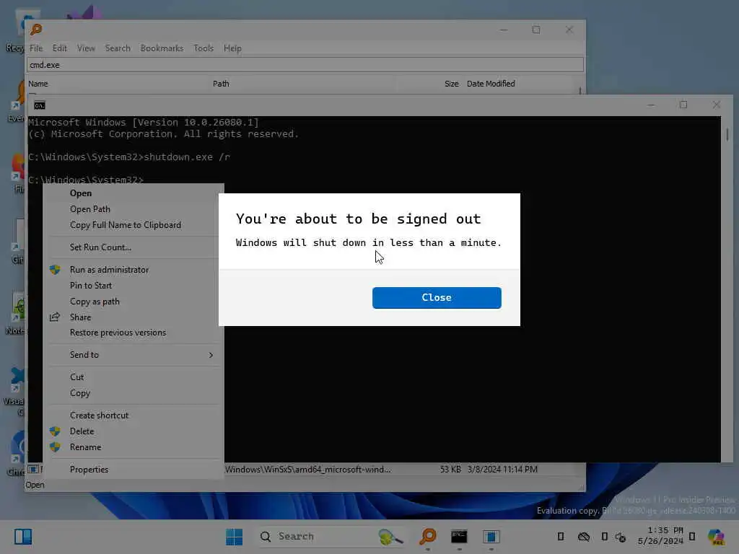Click the Everything magnifier title bar icon

tap(36, 30)
